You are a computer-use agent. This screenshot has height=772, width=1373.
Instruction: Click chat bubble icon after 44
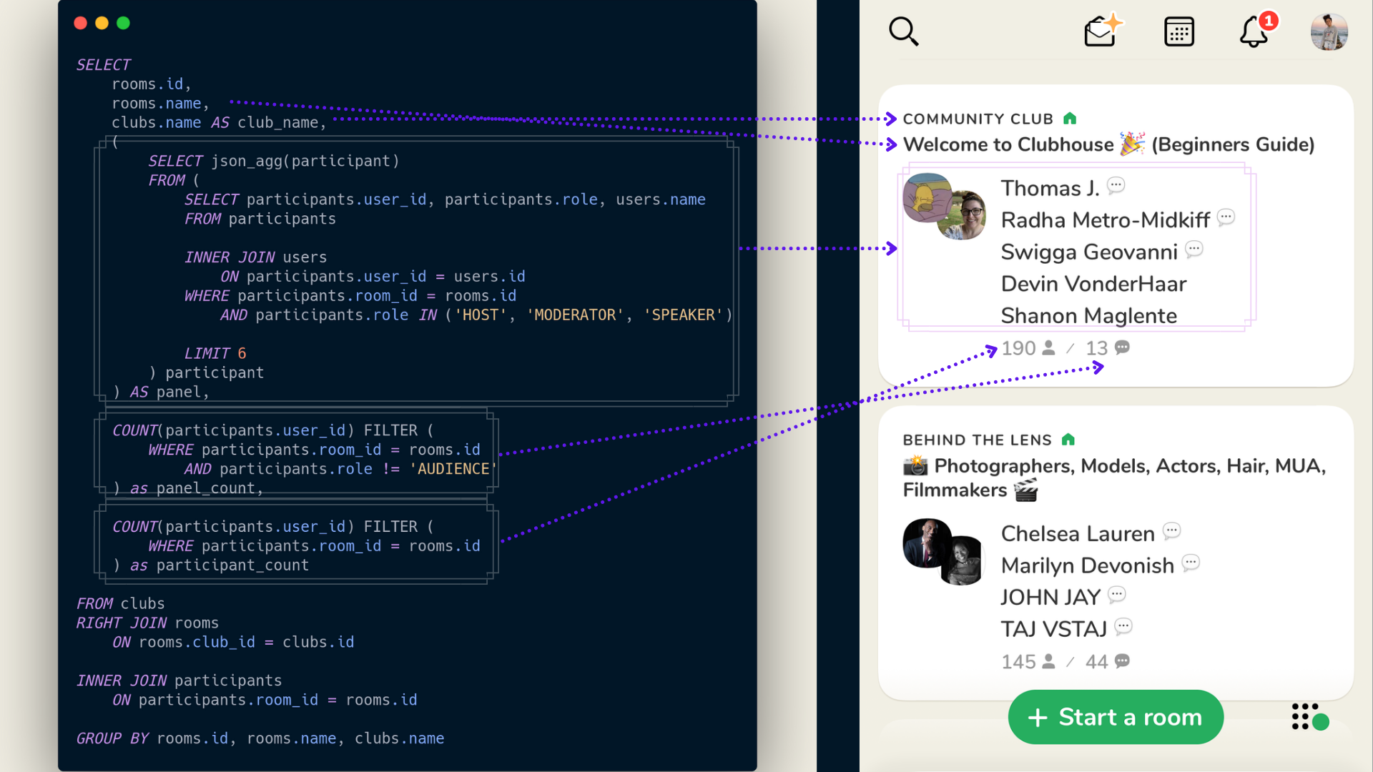(x=1122, y=661)
